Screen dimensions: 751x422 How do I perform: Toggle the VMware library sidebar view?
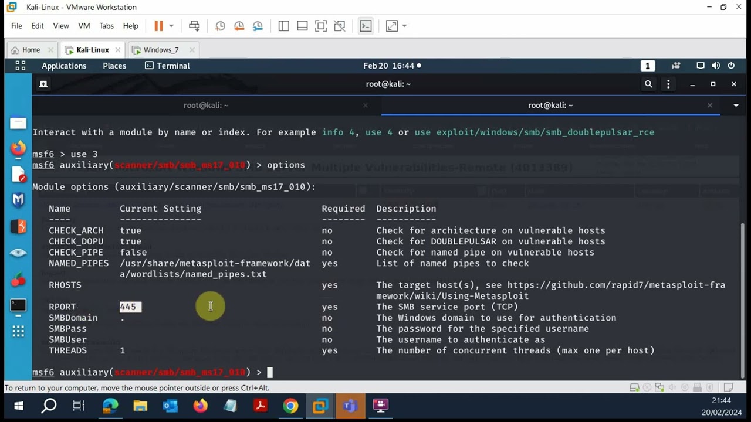(284, 26)
